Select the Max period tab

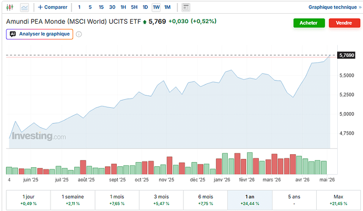click(338, 200)
